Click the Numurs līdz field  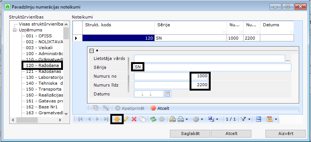171,85
